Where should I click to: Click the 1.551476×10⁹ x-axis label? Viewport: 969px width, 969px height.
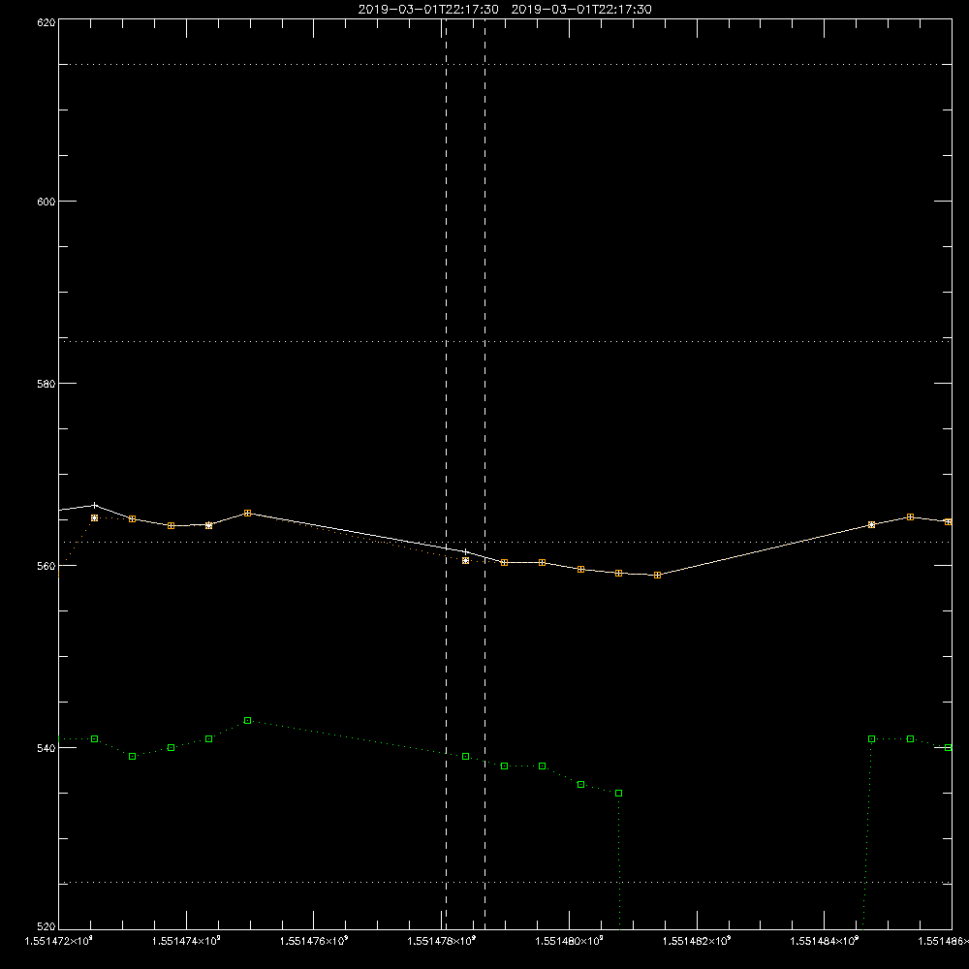coord(314,941)
